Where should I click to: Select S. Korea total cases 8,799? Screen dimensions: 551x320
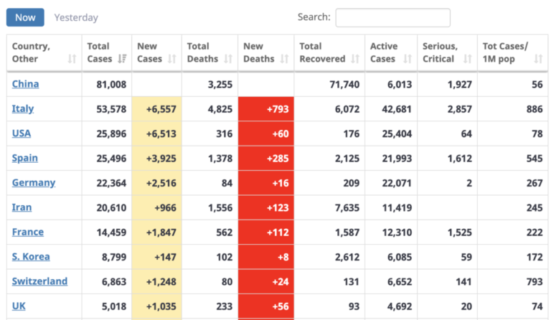114,257
